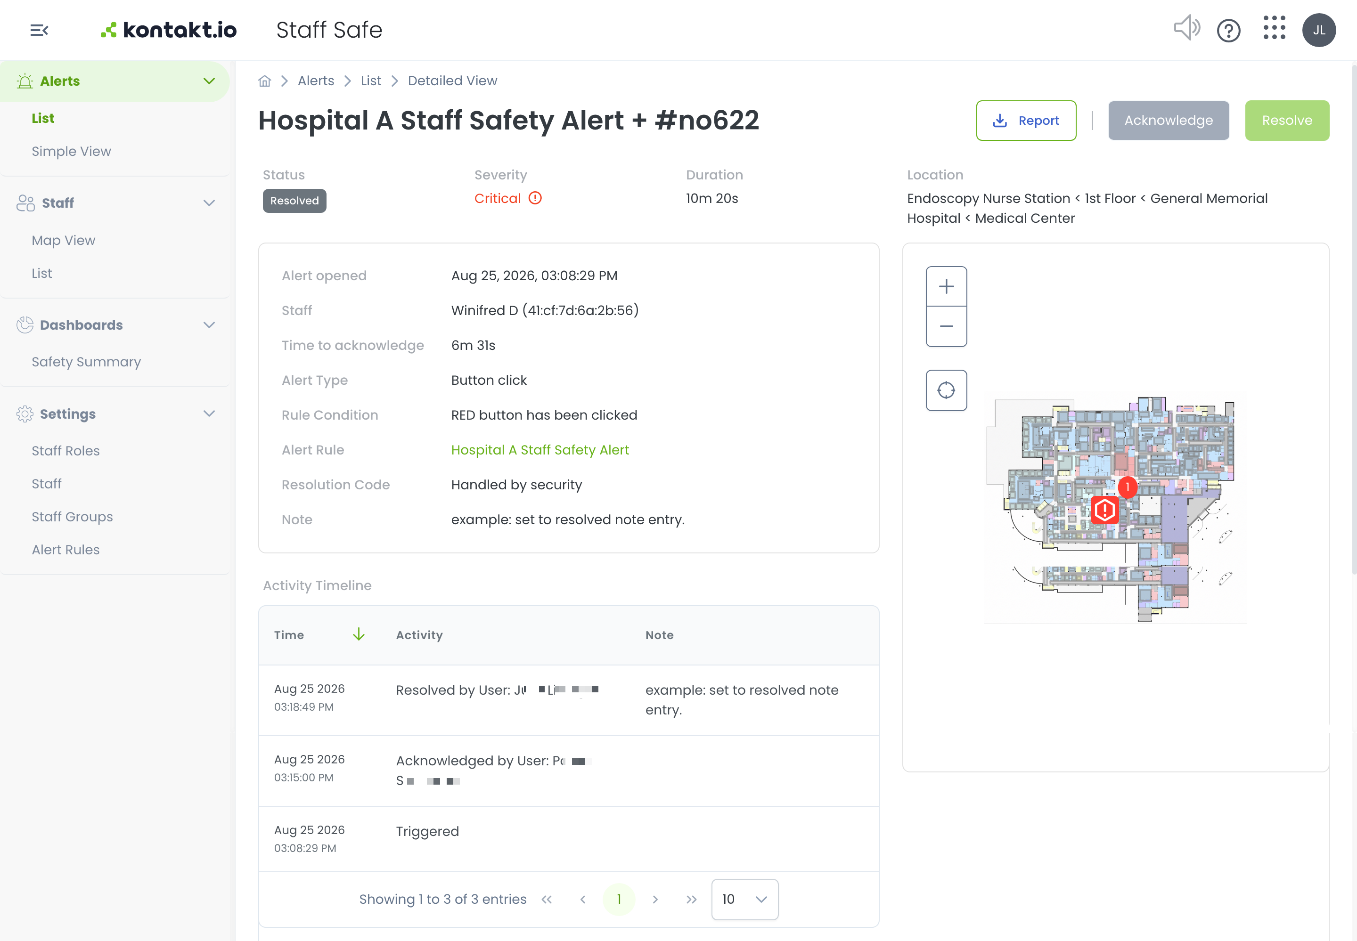Select the 03:15:00 PM acknowledged row
The width and height of the screenshot is (1357, 941).
[x=569, y=771]
